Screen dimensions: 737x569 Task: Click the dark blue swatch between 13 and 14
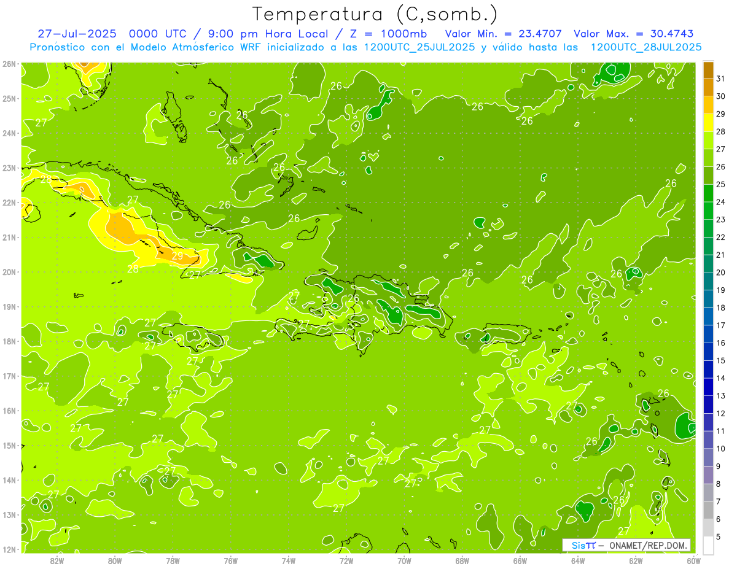point(708,387)
